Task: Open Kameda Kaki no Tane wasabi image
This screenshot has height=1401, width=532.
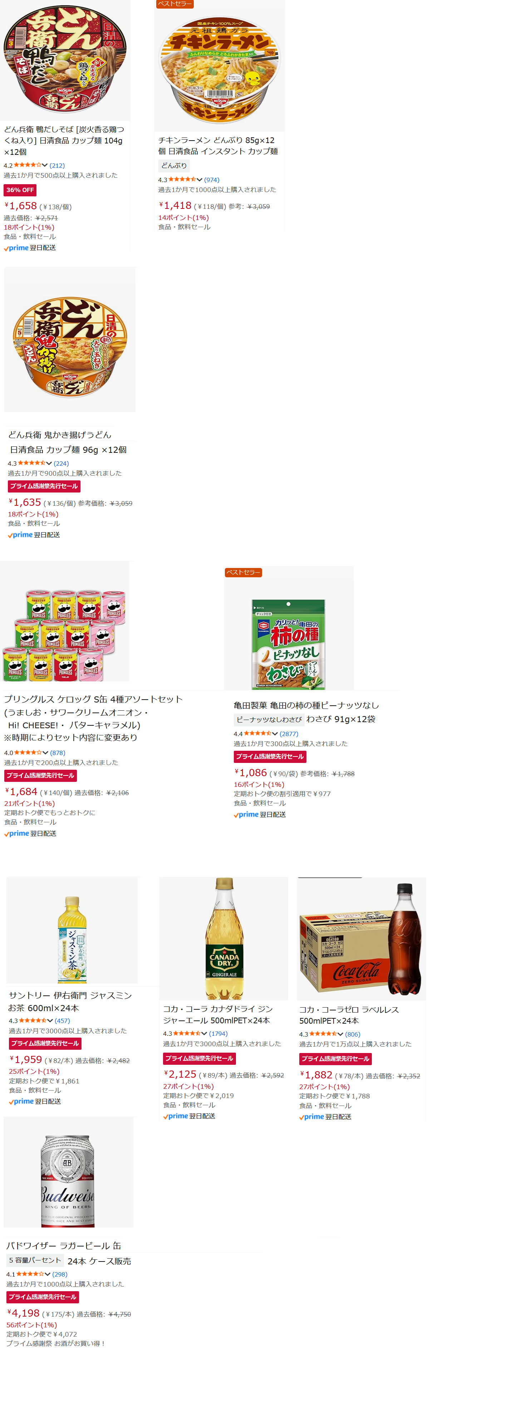Action: [x=289, y=628]
